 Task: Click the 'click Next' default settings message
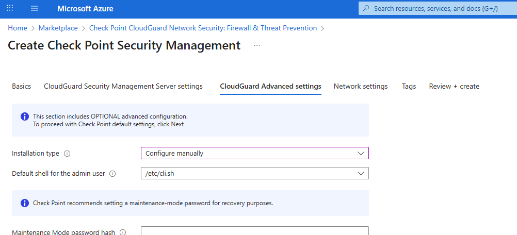108,124
